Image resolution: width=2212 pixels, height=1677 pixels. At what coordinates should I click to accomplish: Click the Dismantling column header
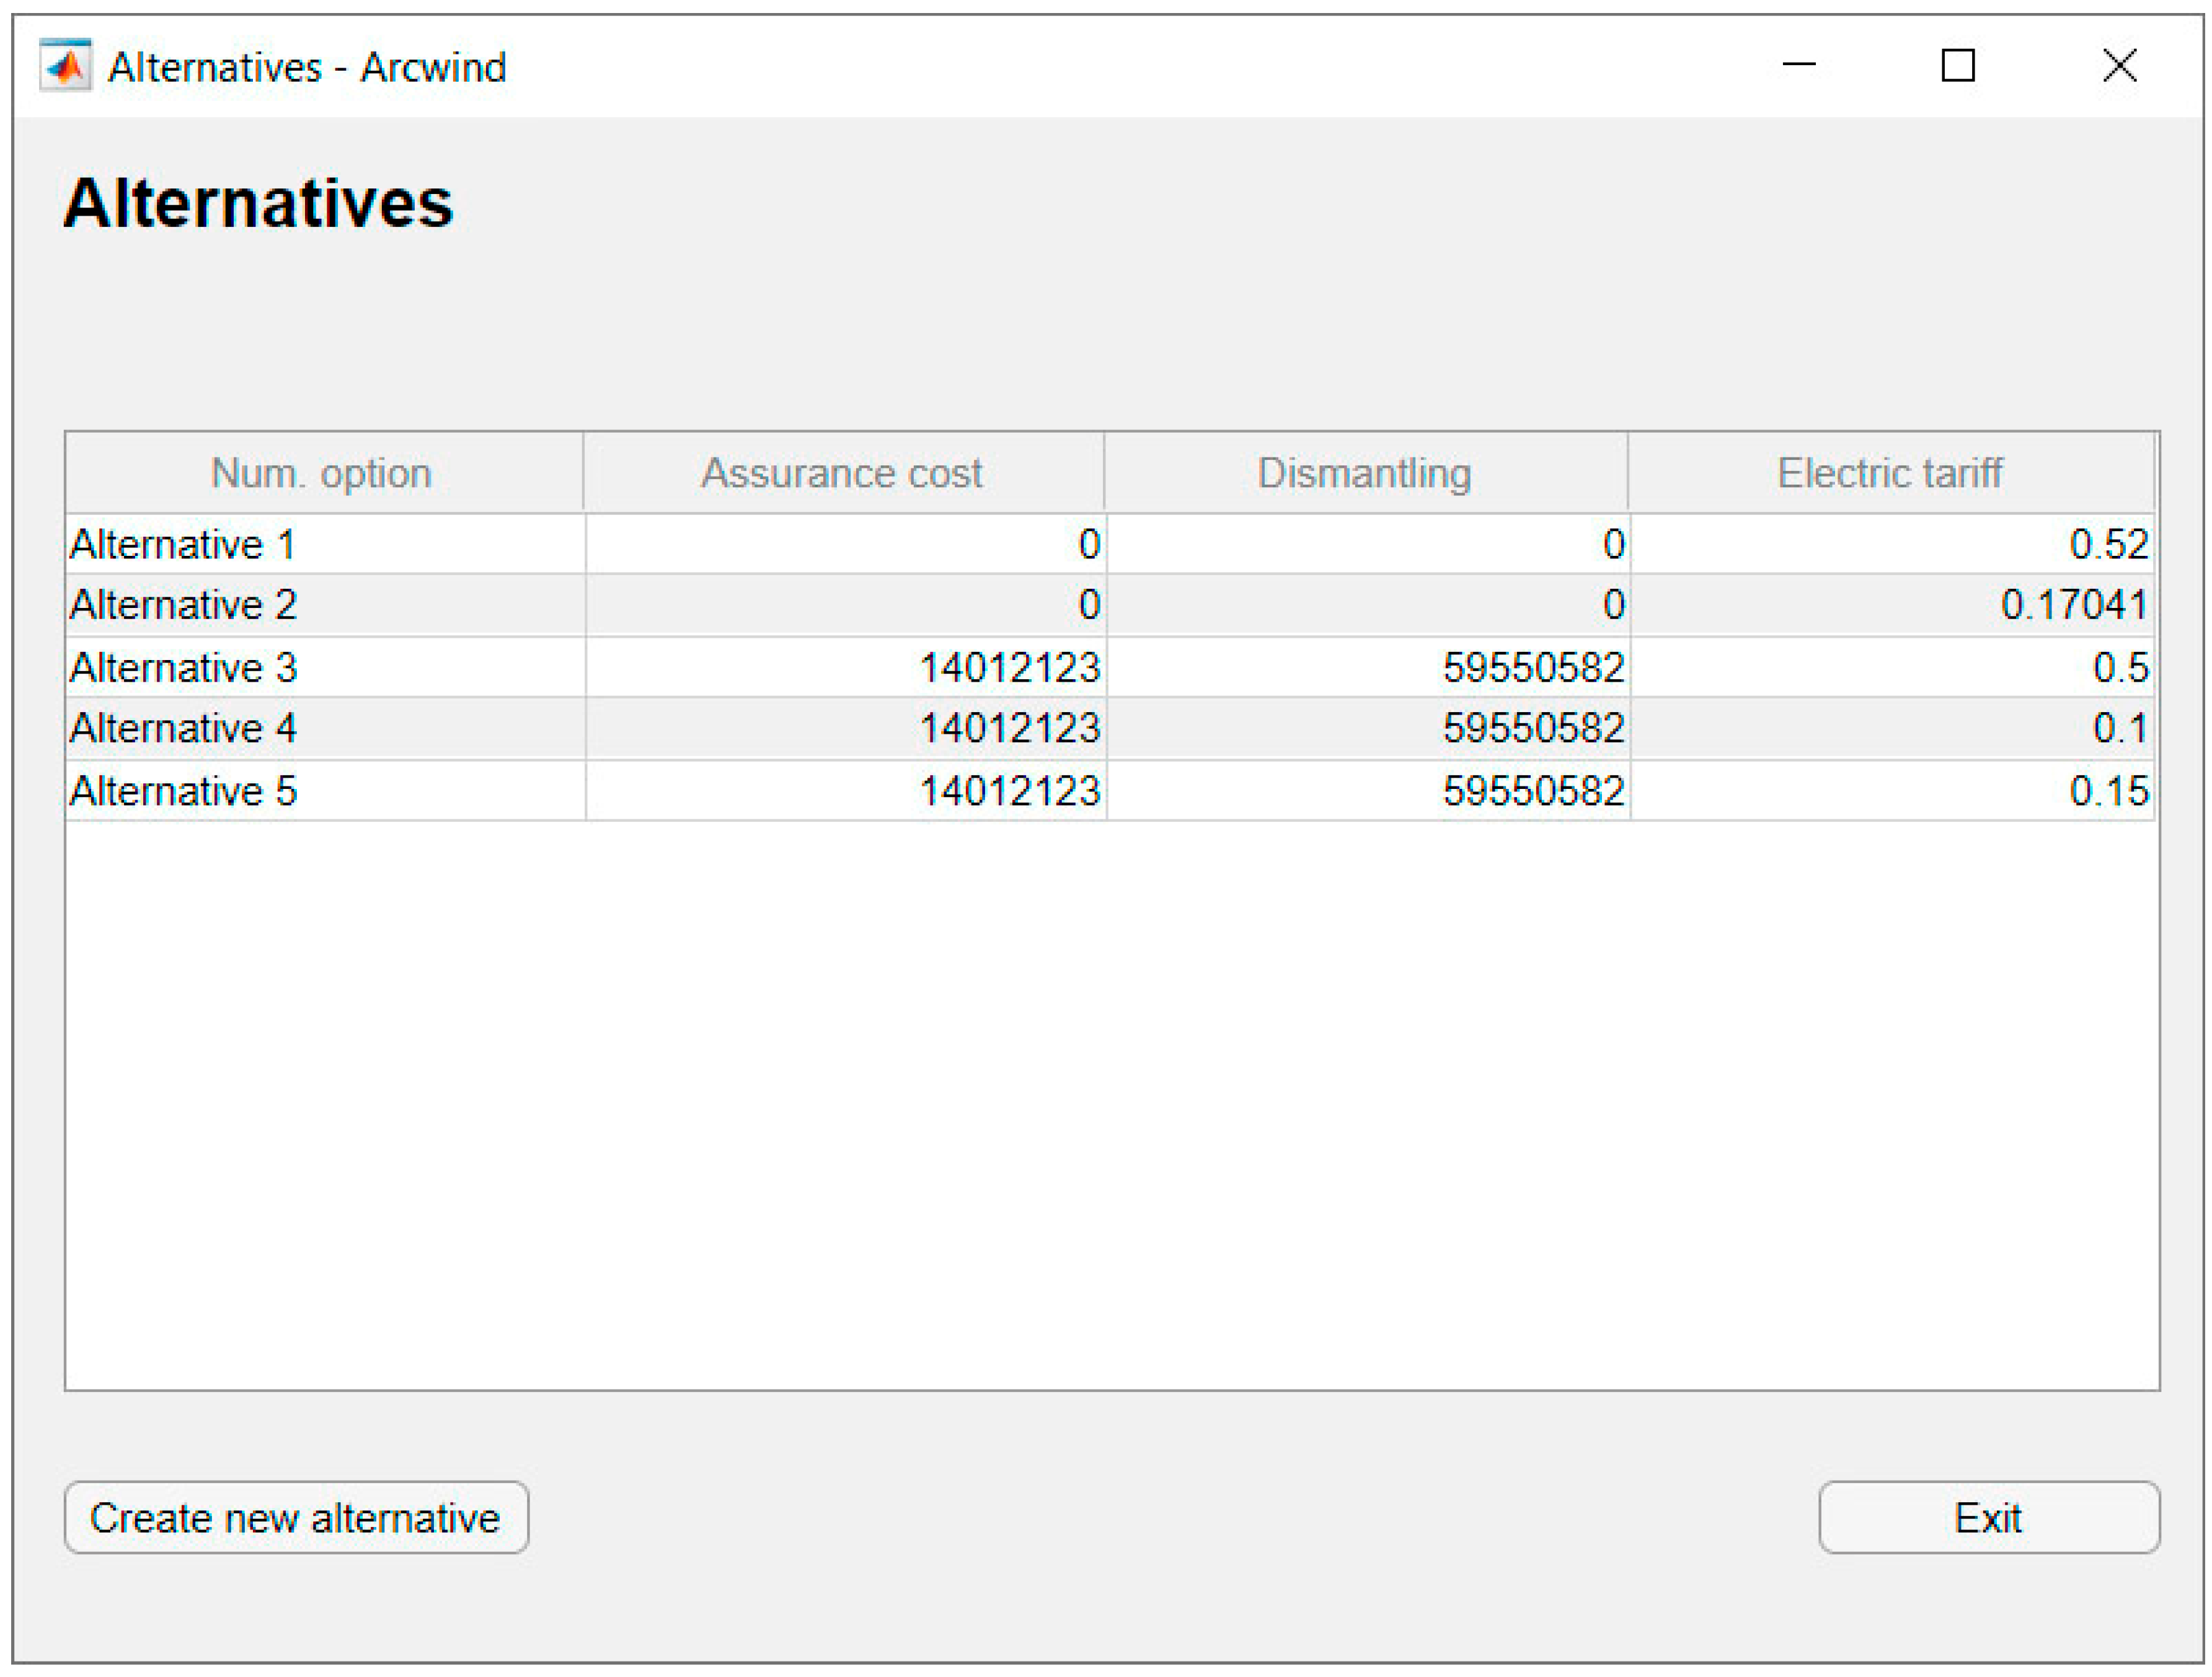[x=1365, y=473]
